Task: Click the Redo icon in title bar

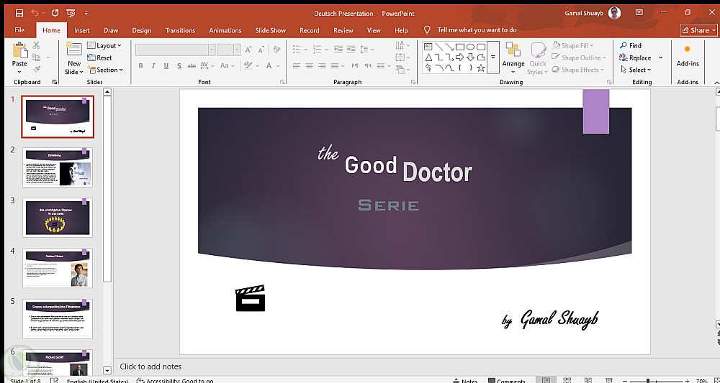Action: (x=55, y=13)
